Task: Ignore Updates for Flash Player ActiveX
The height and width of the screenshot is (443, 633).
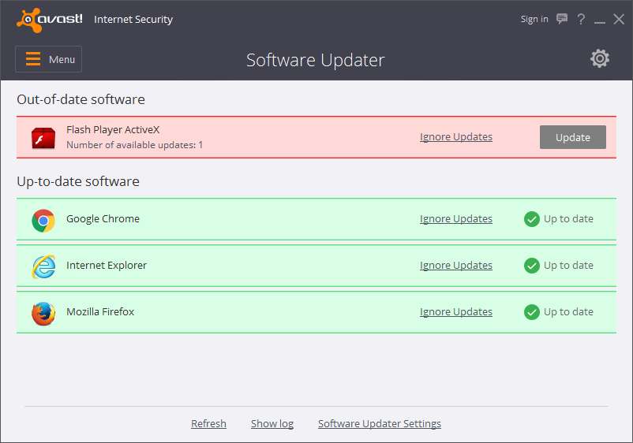Action: point(455,137)
